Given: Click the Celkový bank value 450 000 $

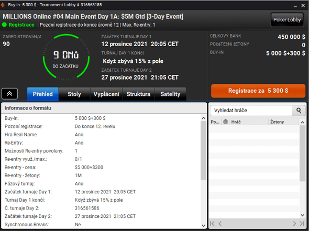Looking at the screenshot, I should click(292, 37).
